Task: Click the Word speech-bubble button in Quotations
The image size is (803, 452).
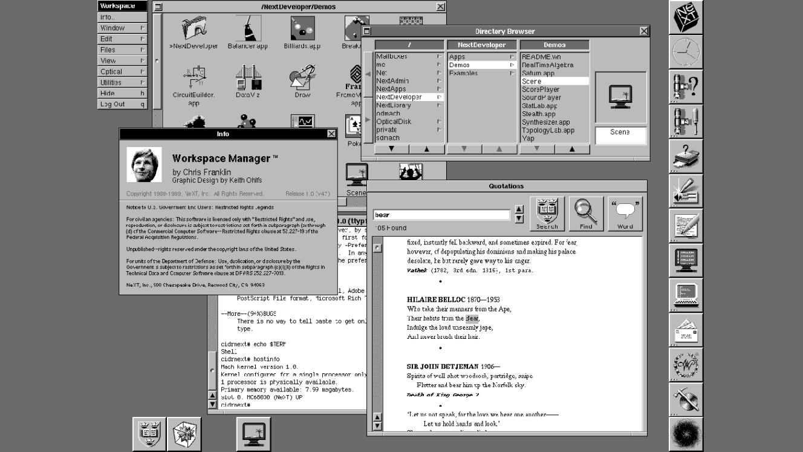Action: pos(625,214)
